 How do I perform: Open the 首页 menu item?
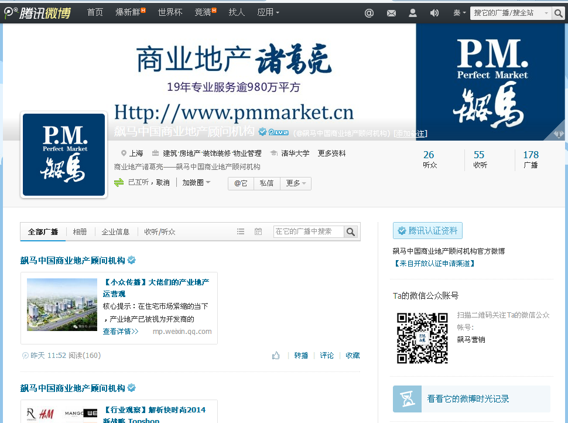tap(95, 12)
